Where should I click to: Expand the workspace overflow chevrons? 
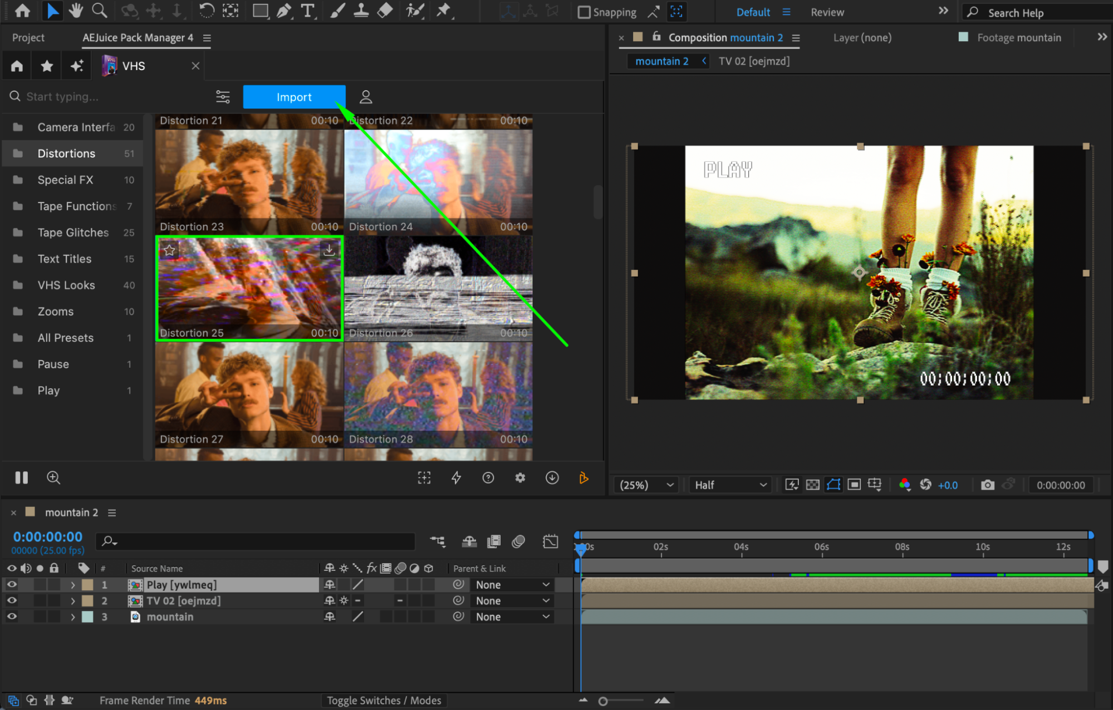(943, 11)
